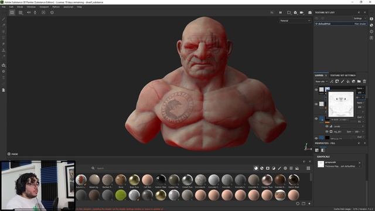Image resolution: width=375 pixels, height=211 pixels.
Task: Click the grayscale thumbnail in Properties
Action: (x=321, y=164)
